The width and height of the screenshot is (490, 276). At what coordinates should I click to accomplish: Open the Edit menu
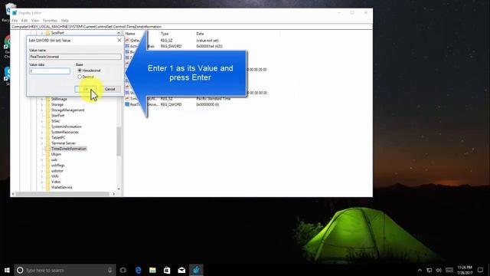pyautogui.click(x=24, y=21)
